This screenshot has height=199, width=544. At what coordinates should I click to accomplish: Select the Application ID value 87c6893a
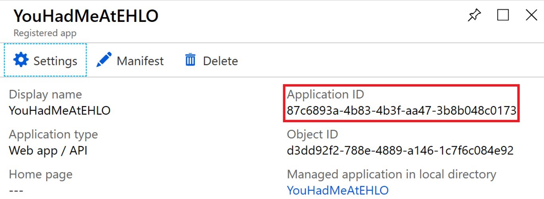click(402, 110)
